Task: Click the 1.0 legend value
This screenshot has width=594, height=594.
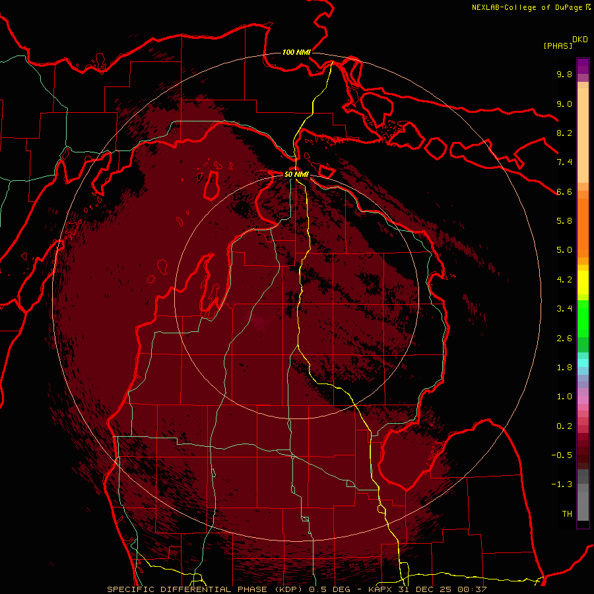Action: (x=564, y=397)
